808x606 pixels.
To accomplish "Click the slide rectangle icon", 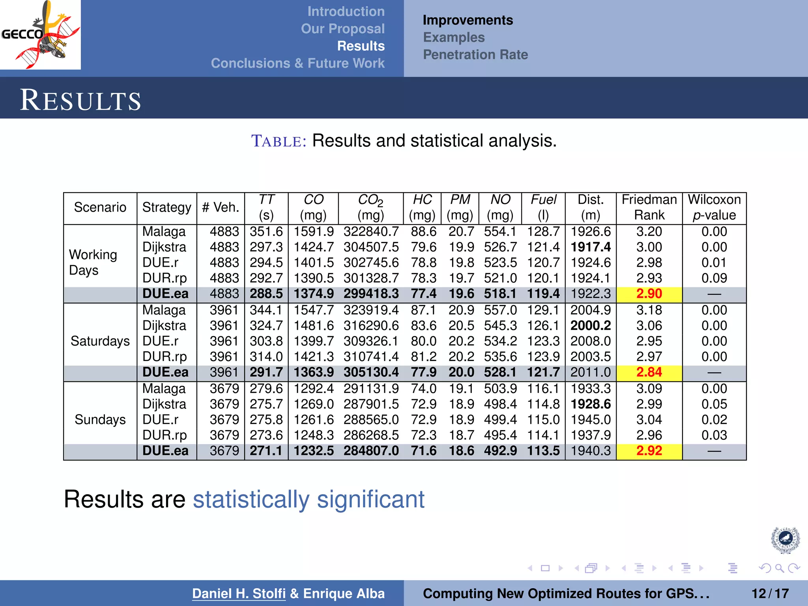I will [x=545, y=568].
